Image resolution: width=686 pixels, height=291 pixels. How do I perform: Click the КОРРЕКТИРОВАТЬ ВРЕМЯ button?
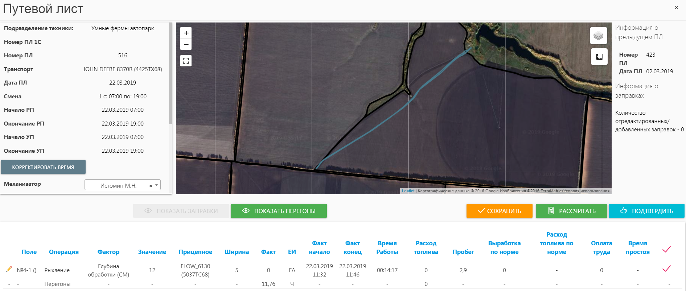click(43, 167)
